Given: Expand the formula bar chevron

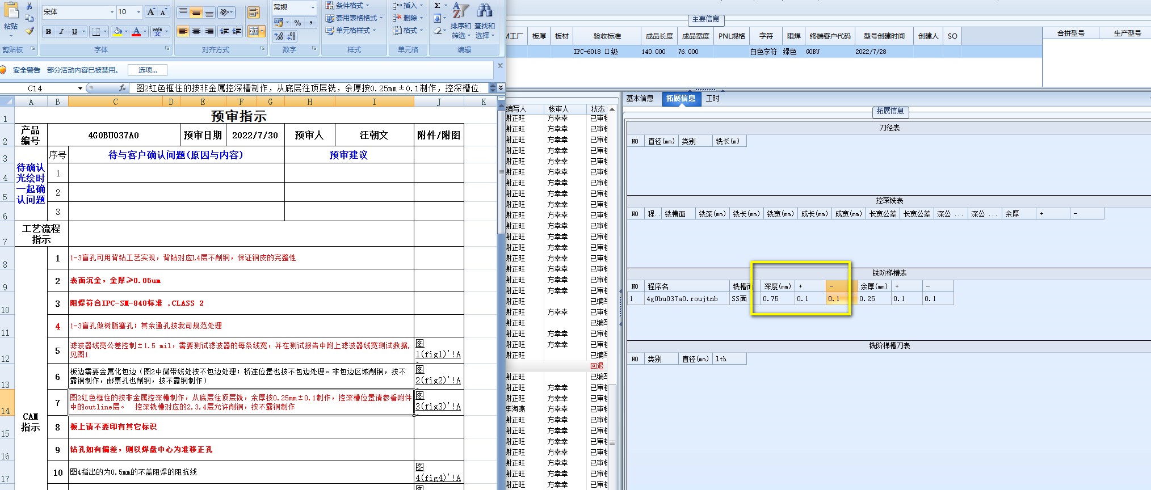Looking at the screenshot, I should coord(501,88).
